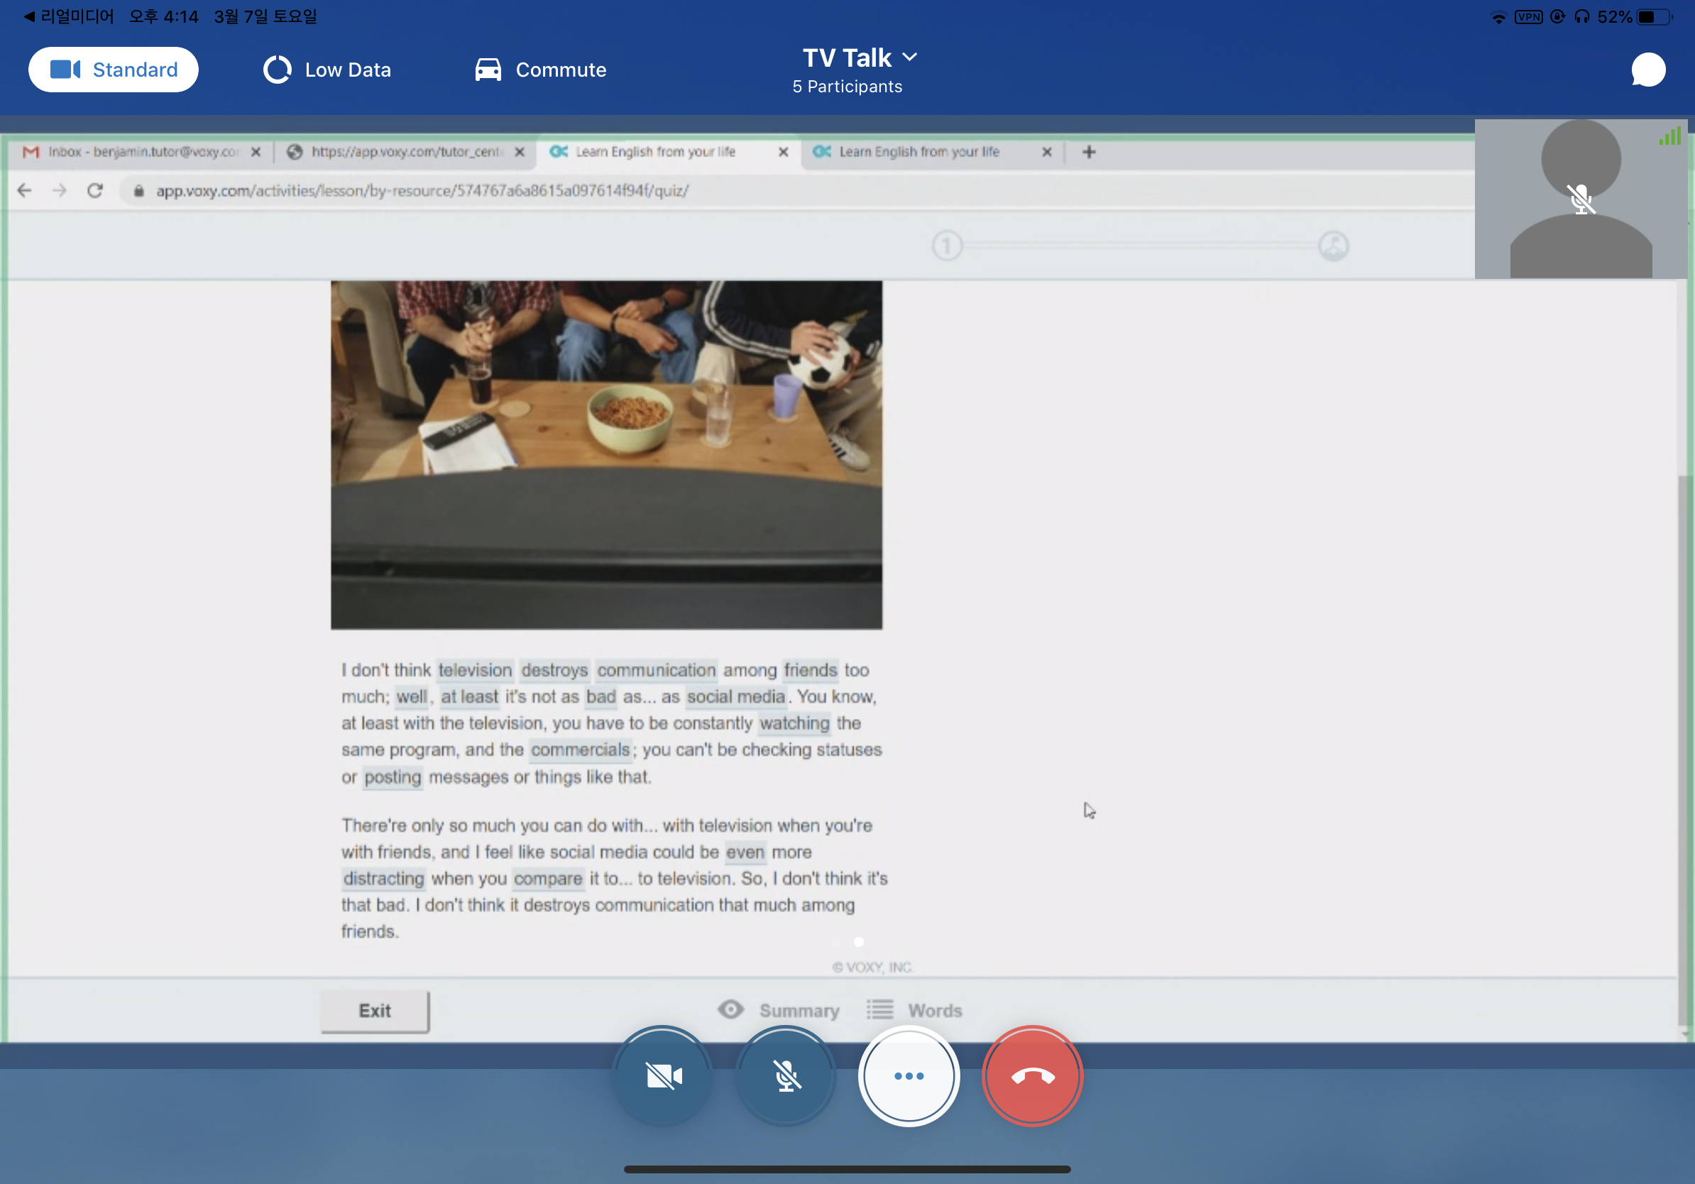Open the 5 Participants list
Image resolution: width=1695 pixels, height=1184 pixels.
(847, 87)
